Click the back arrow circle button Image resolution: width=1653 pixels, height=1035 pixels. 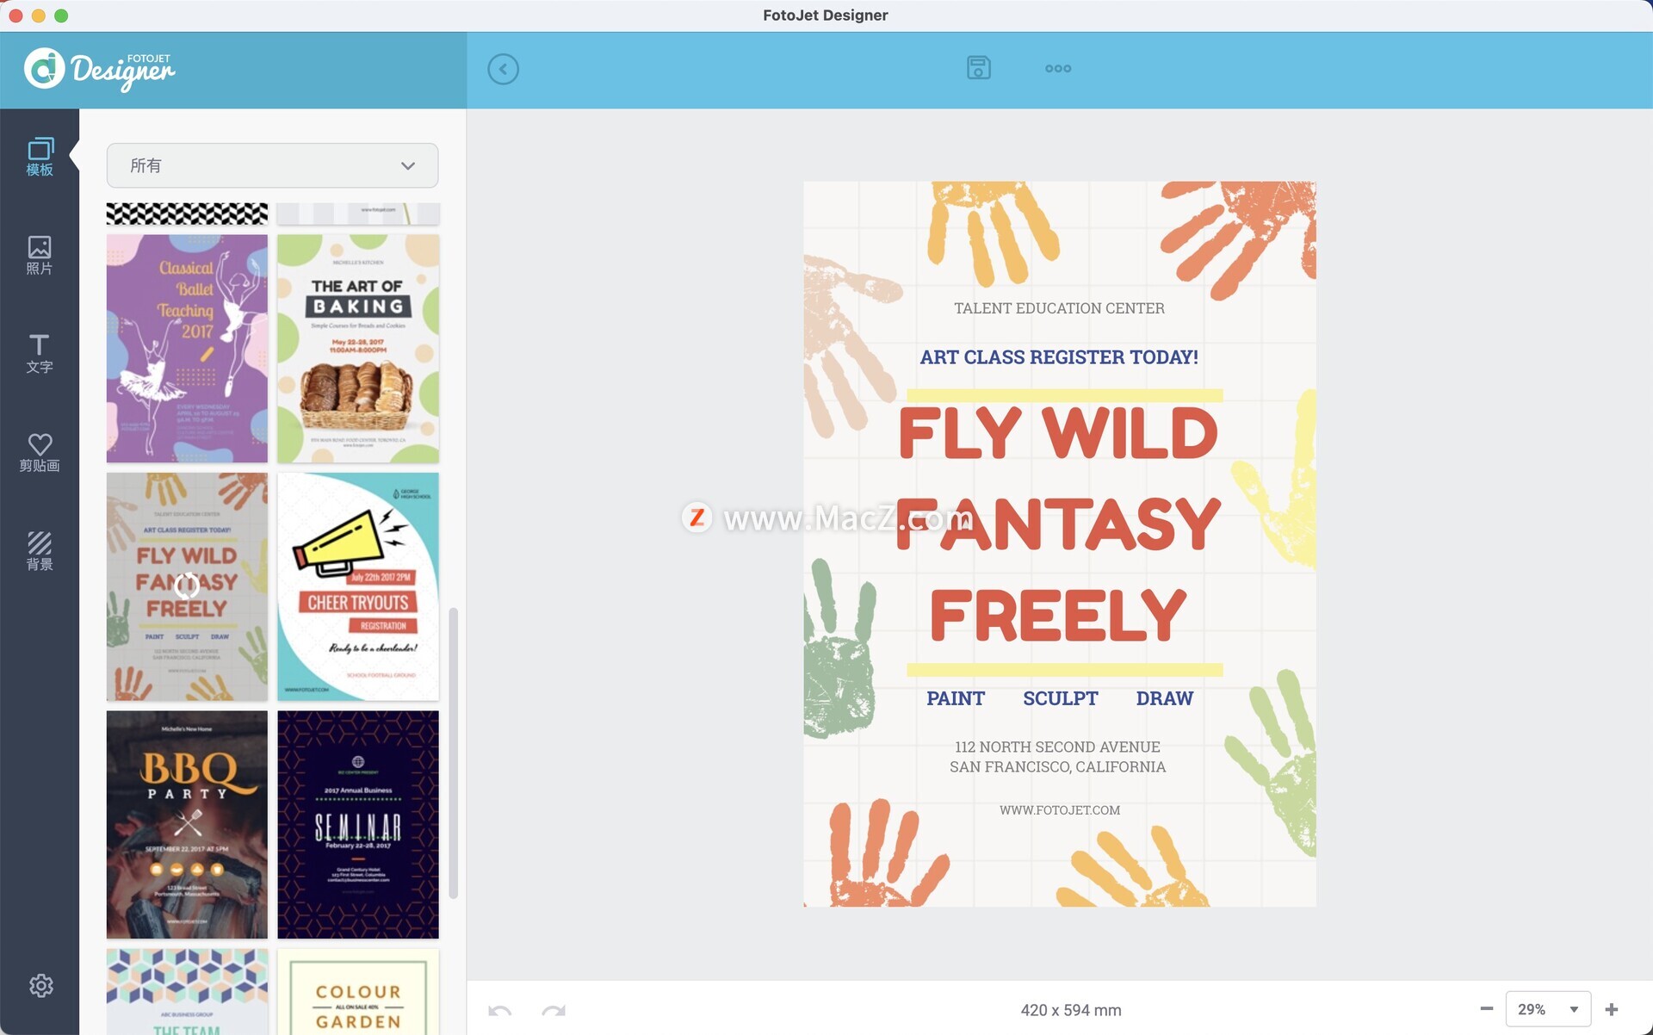coord(503,69)
